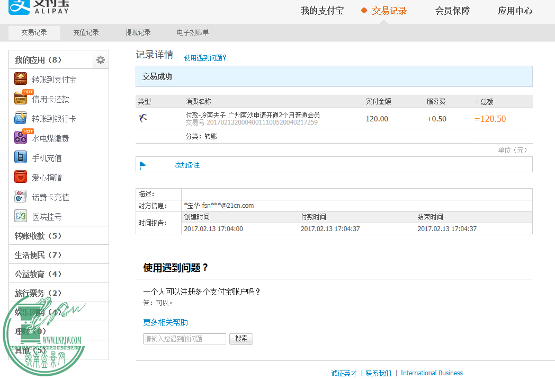This screenshot has height=379, width=555.
Task: Click the charity donation icon (爱心捐赠)
Action: pyautogui.click(x=21, y=177)
